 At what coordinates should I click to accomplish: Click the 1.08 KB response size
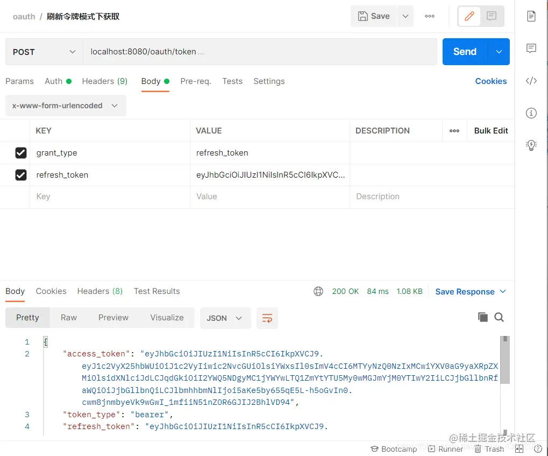coord(409,291)
